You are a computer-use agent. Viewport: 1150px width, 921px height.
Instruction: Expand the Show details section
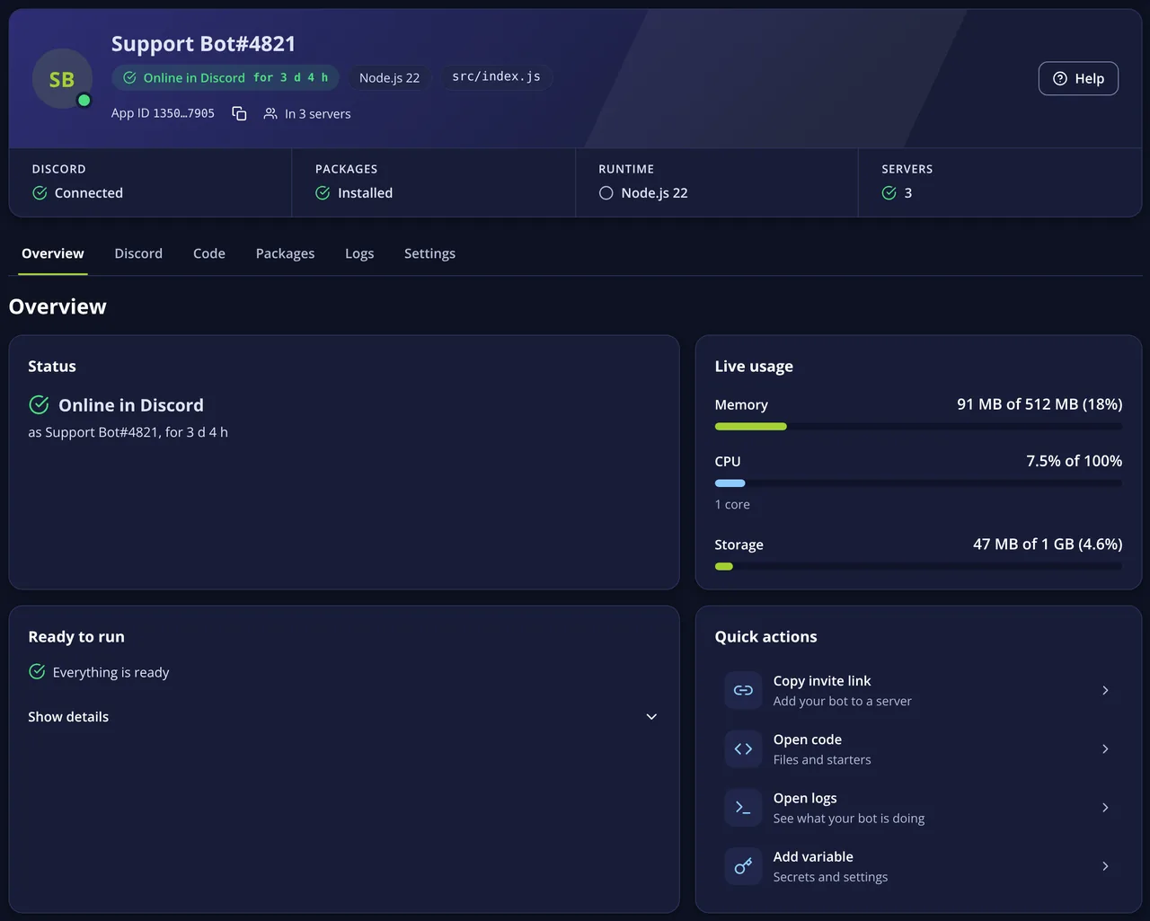[x=343, y=717]
